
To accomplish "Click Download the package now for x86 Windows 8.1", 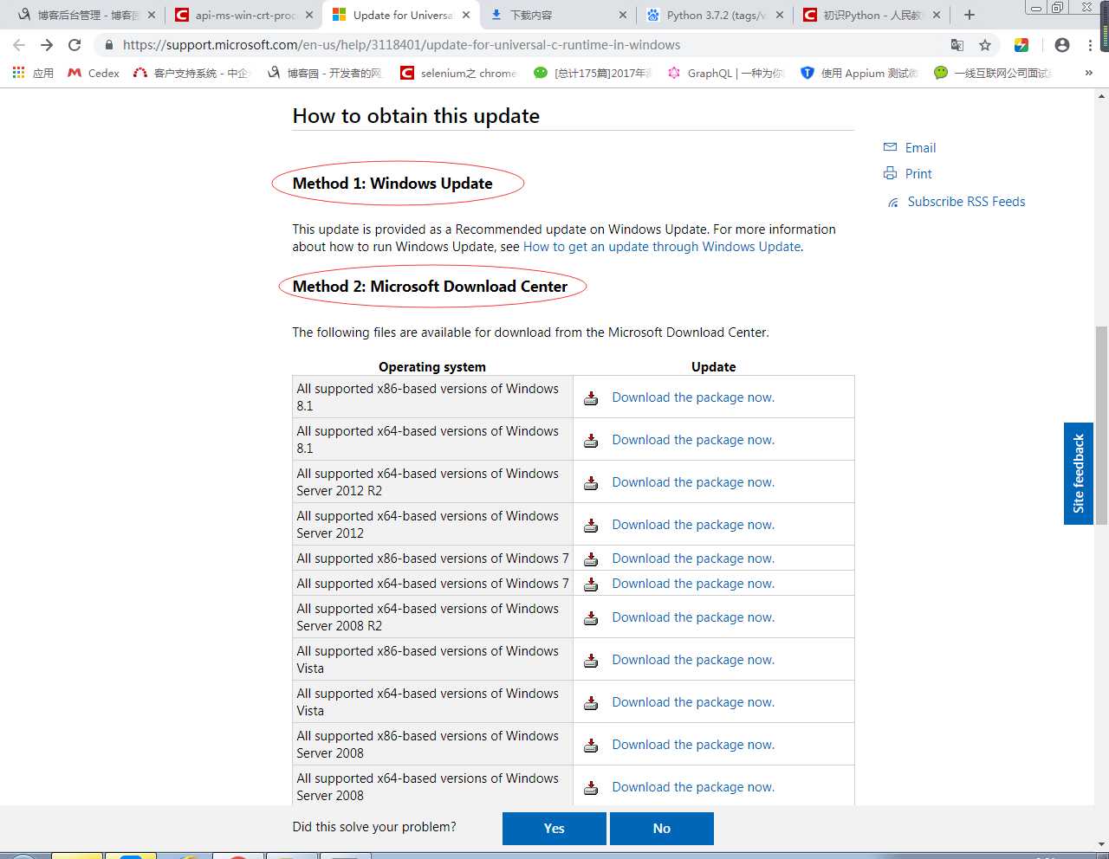I will (x=693, y=397).
